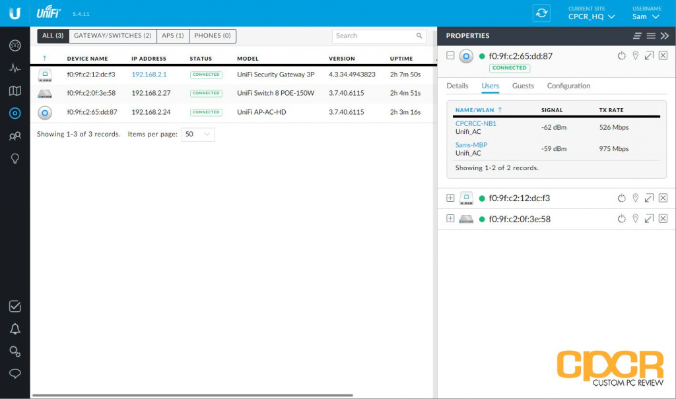Screen dimensions: 676x399
Task: Open the Statistics pulse icon in sidebar
Action: pos(15,68)
